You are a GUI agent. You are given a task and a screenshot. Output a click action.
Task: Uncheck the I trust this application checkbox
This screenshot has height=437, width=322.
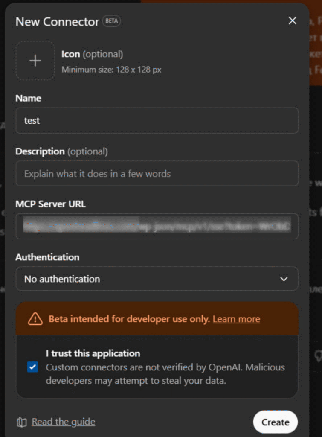coord(33,367)
